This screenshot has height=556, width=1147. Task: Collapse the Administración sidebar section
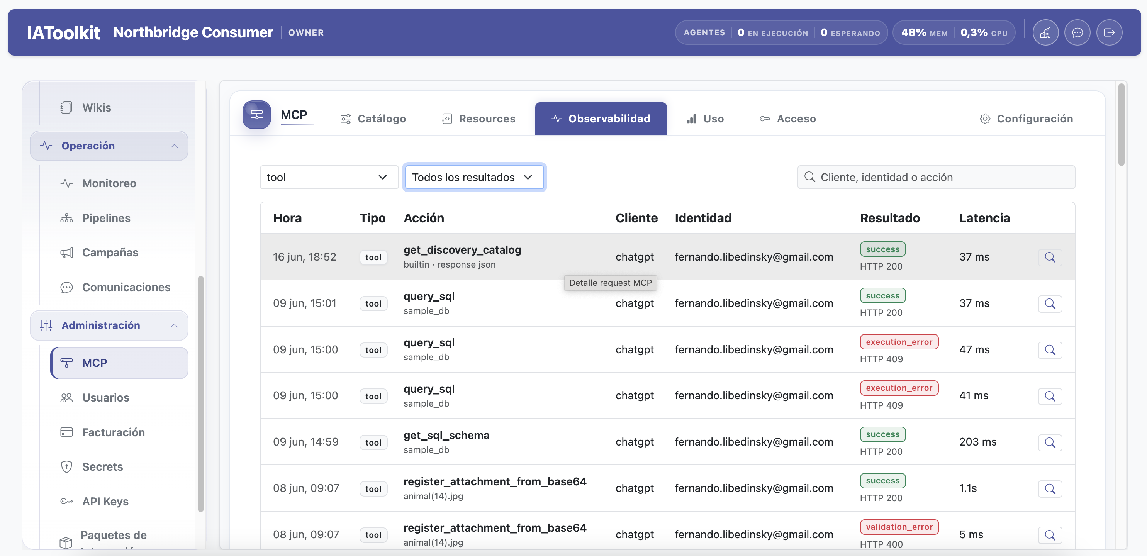click(174, 325)
